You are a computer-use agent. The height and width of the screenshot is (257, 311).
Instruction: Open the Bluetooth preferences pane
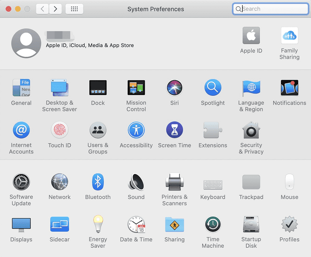(x=98, y=182)
